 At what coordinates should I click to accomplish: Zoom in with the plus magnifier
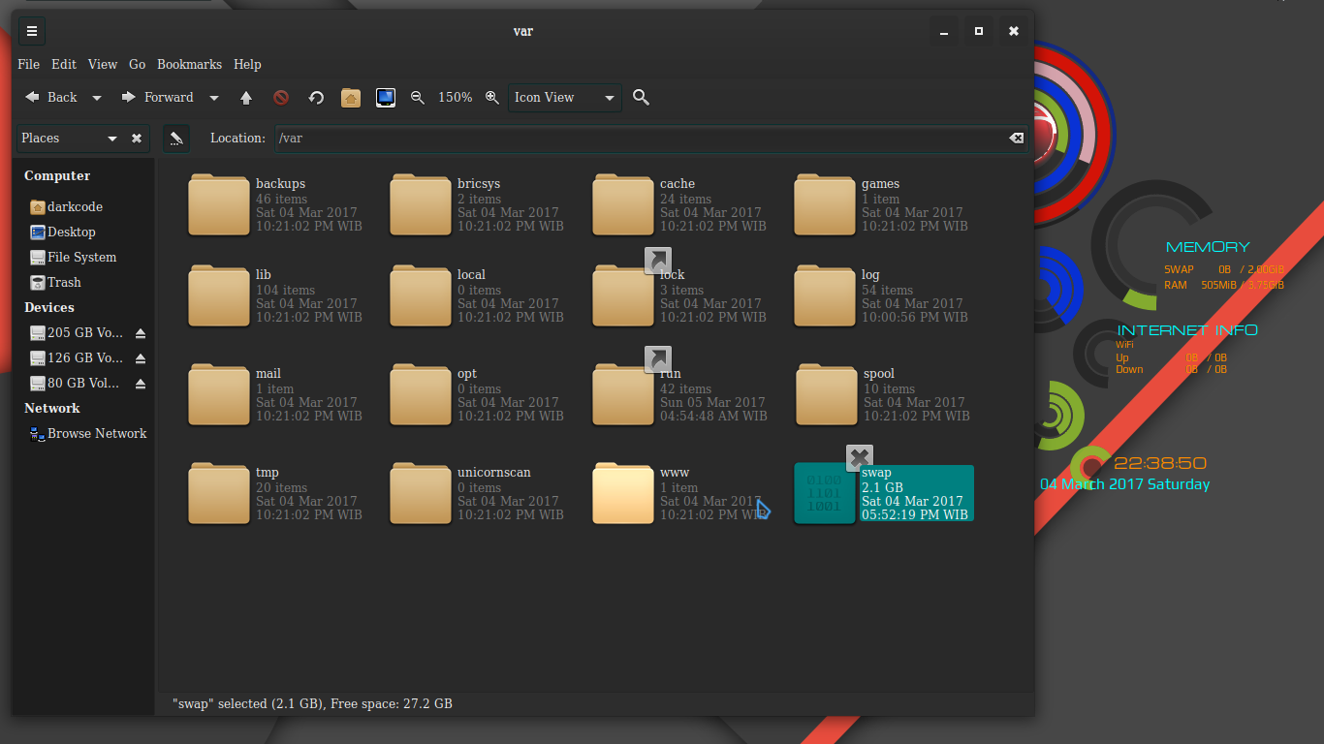point(492,97)
